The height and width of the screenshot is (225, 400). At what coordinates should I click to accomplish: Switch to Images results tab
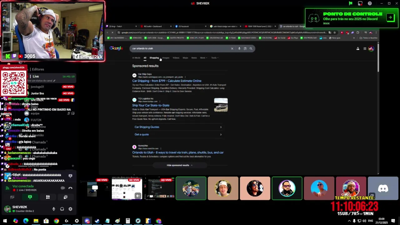166,58
